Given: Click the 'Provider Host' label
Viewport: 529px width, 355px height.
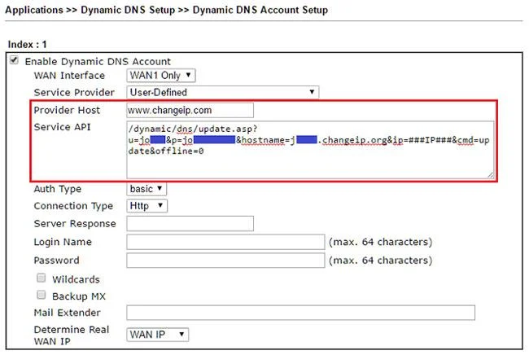Looking at the screenshot, I should 67,110.
